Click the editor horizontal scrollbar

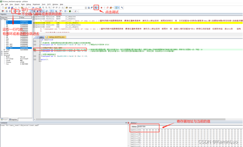(x=130, y=119)
